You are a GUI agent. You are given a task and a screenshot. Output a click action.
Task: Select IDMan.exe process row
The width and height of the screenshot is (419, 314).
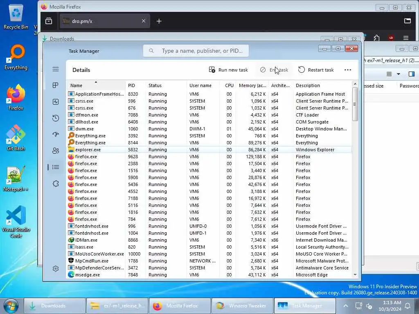[x=209, y=240]
